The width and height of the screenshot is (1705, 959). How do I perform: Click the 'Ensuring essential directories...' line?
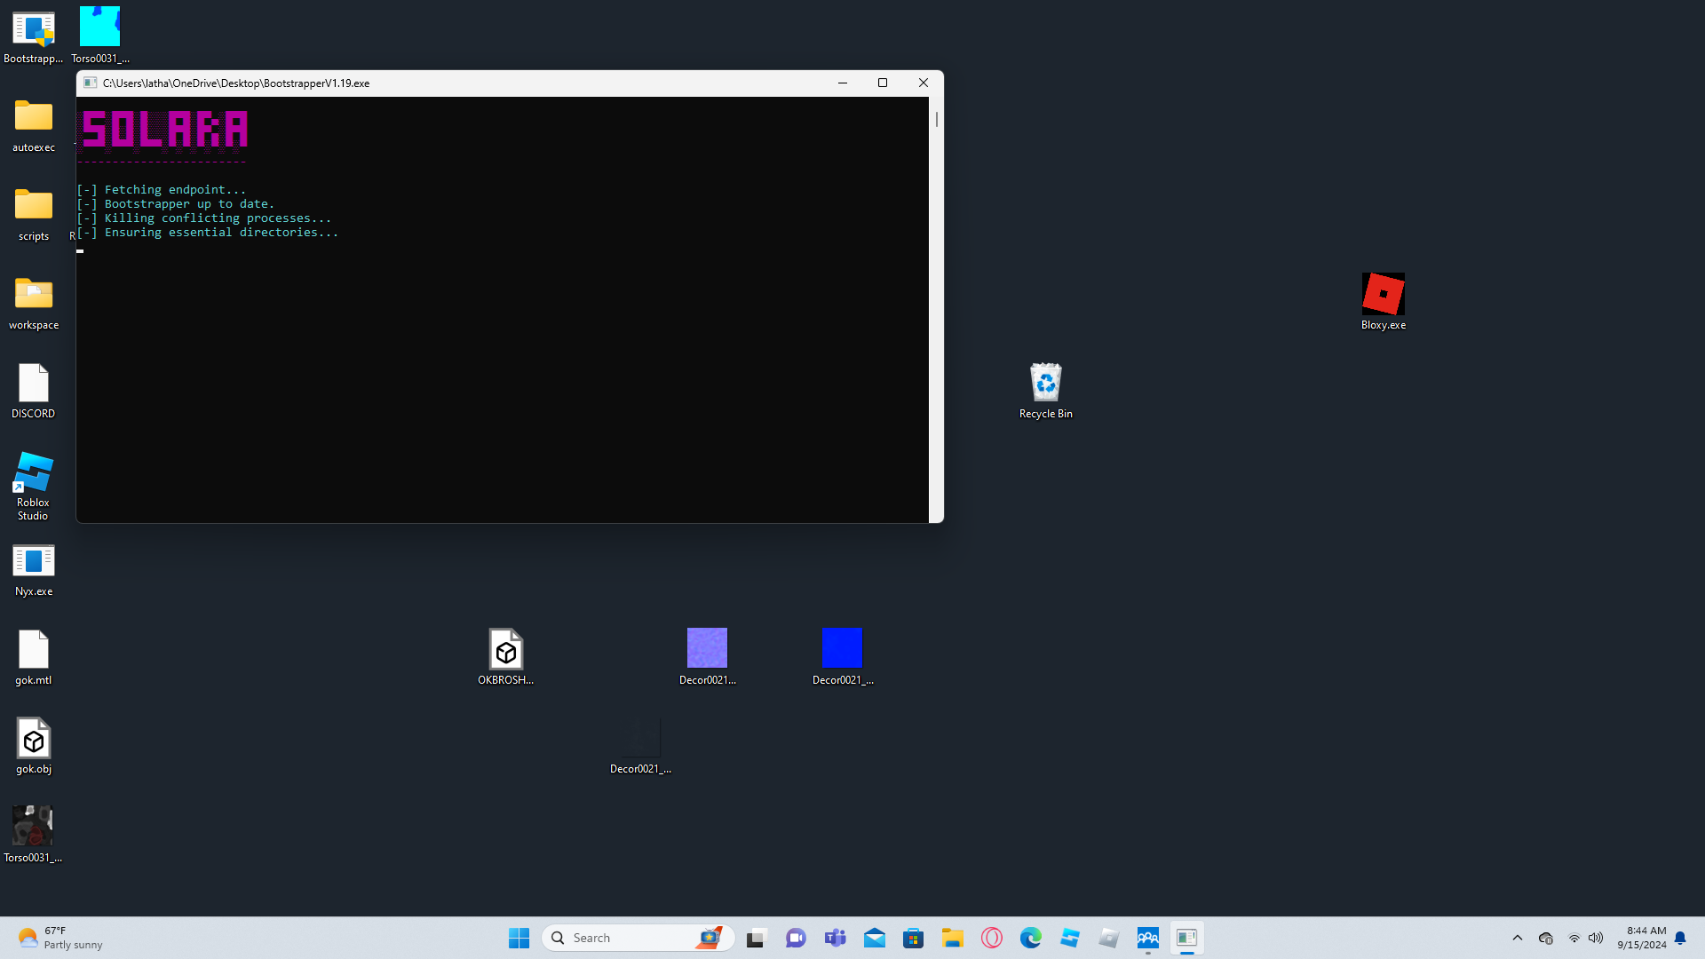click(x=208, y=232)
